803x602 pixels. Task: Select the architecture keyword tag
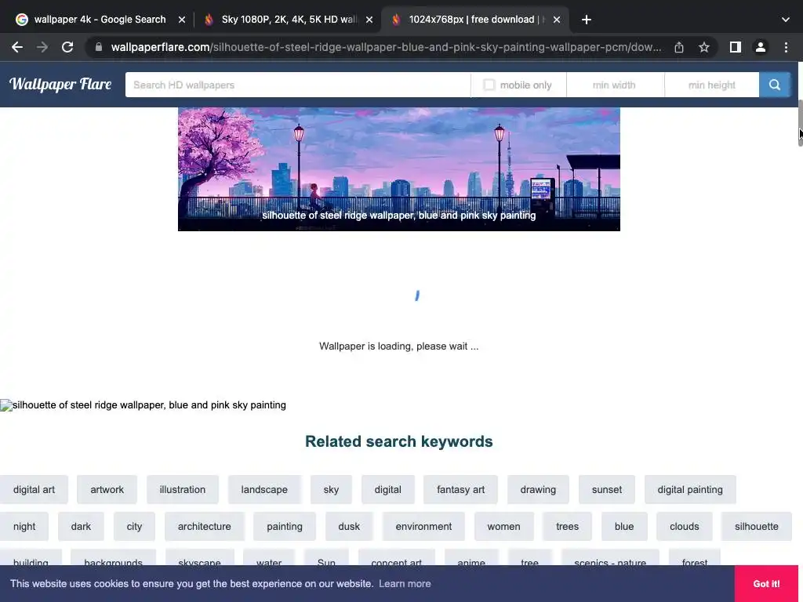[x=205, y=526]
